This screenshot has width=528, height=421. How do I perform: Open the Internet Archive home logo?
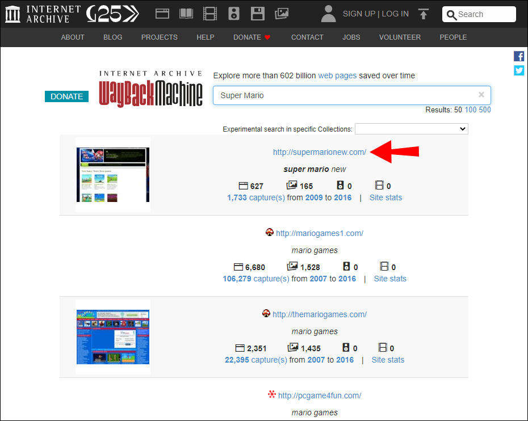click(43, 14)
